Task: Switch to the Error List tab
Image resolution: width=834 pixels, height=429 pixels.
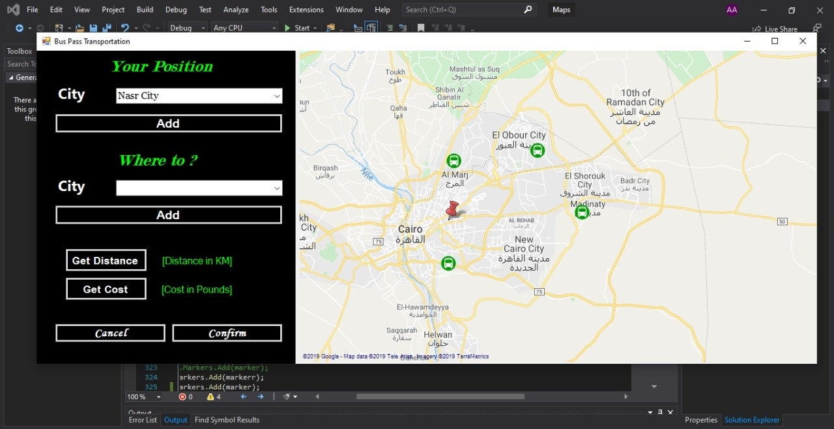Action: (x=142, y=420)
